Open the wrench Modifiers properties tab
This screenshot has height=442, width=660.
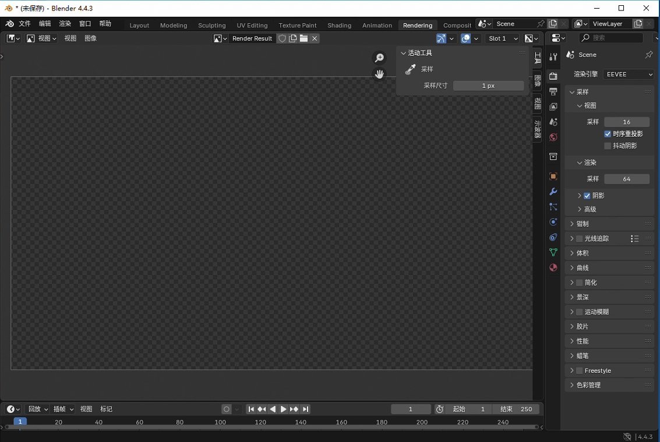click(x=553, y=192)
